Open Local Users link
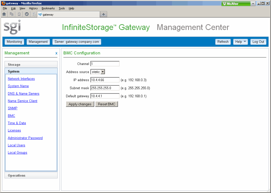 [16, 145]
